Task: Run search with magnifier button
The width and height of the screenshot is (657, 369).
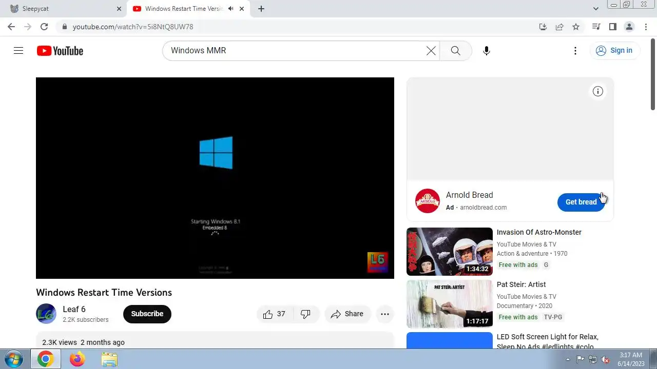Action: pyautogui.click(x=455, y=50)
